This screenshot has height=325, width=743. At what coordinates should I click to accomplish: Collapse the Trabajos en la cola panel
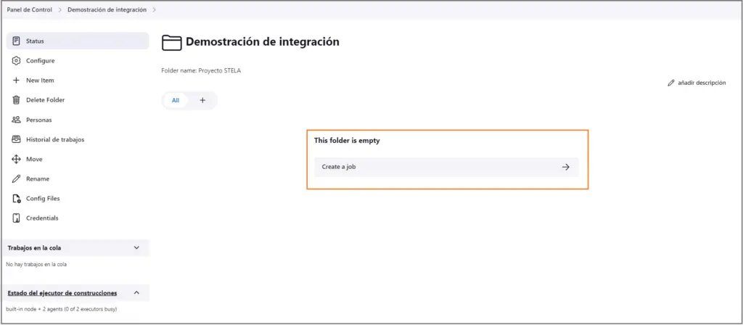click(x=136, y=248)
